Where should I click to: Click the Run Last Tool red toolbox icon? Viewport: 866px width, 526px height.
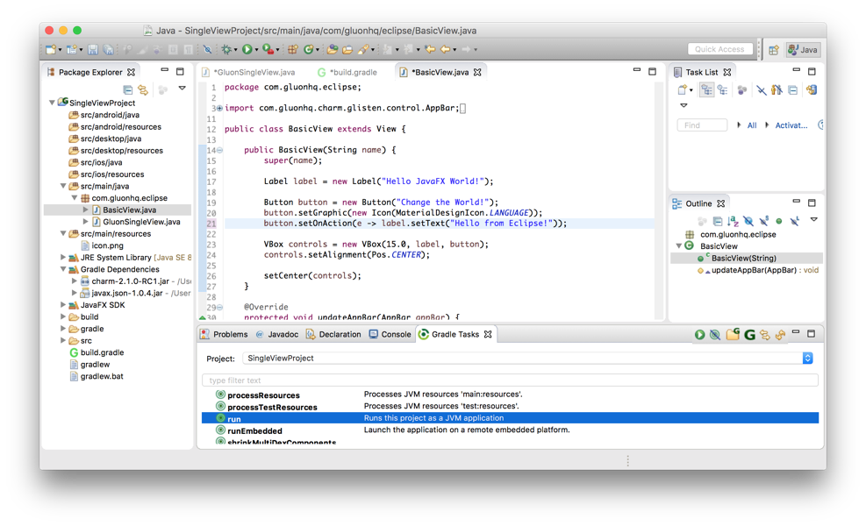(268, 50)
